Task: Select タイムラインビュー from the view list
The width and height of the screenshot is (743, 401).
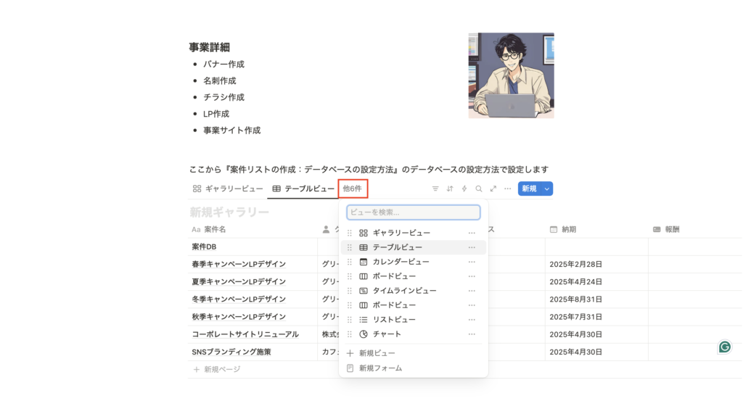Action: pos(404,291)
